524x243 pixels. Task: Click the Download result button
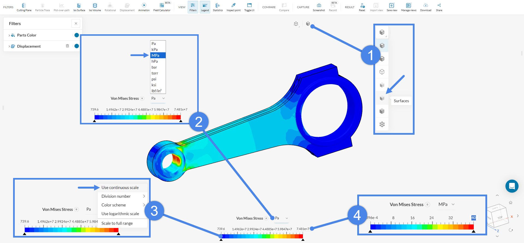(x=425, y=7)
